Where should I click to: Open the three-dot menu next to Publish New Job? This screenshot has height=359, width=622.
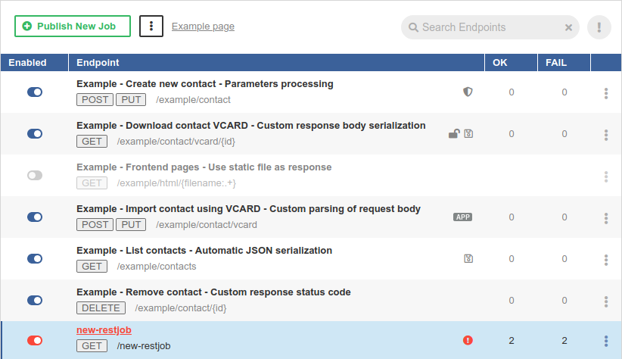151,26
